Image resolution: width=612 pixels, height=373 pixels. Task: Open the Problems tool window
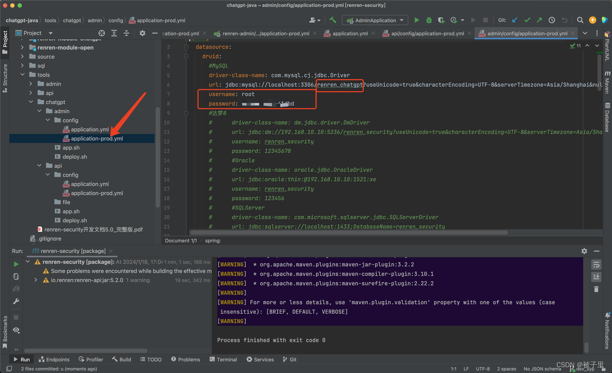click(x=186, y=359)
